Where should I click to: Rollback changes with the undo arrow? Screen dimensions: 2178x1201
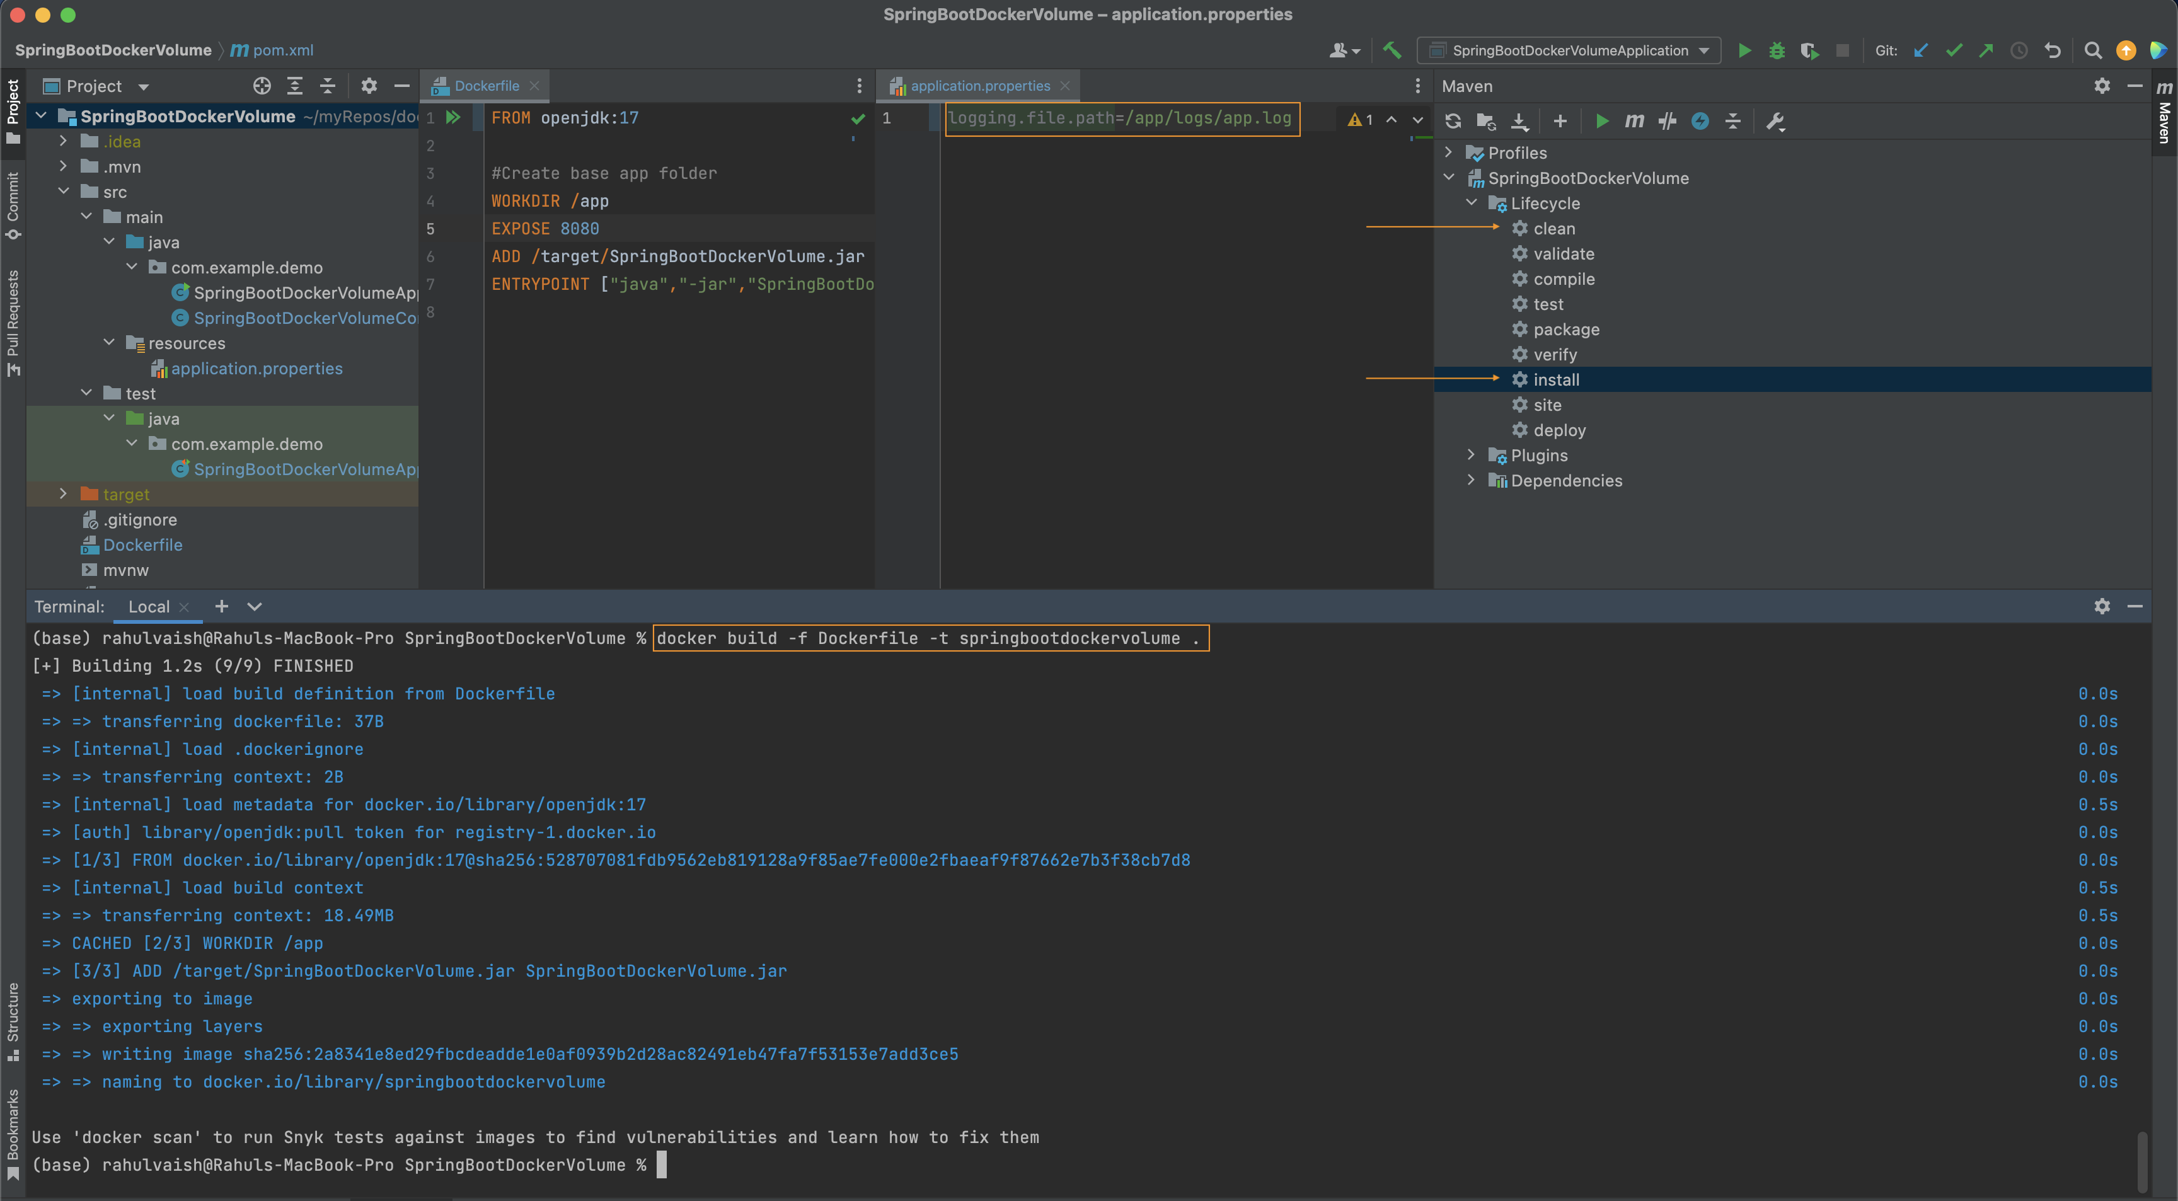click(2052, 50)
